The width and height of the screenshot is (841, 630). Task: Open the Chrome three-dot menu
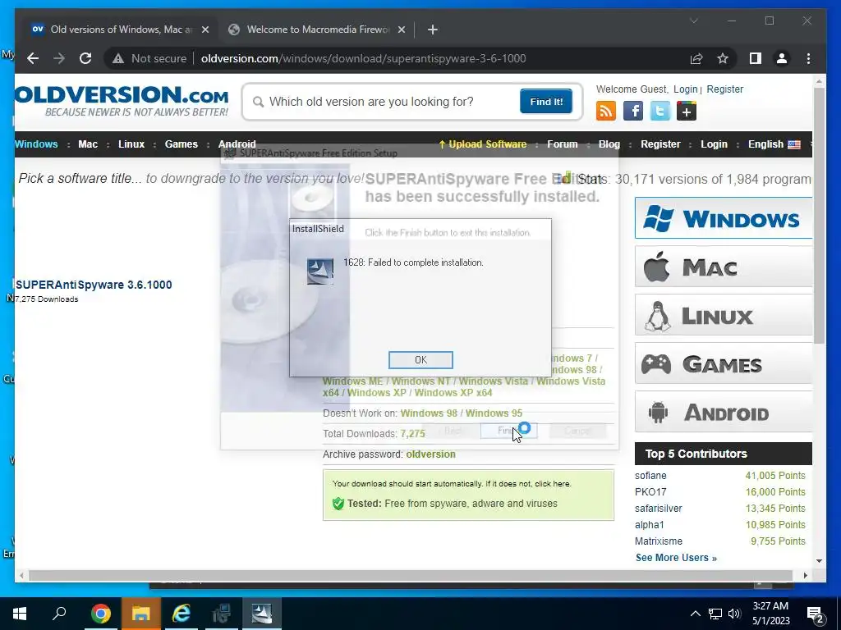tap(809, 58)
